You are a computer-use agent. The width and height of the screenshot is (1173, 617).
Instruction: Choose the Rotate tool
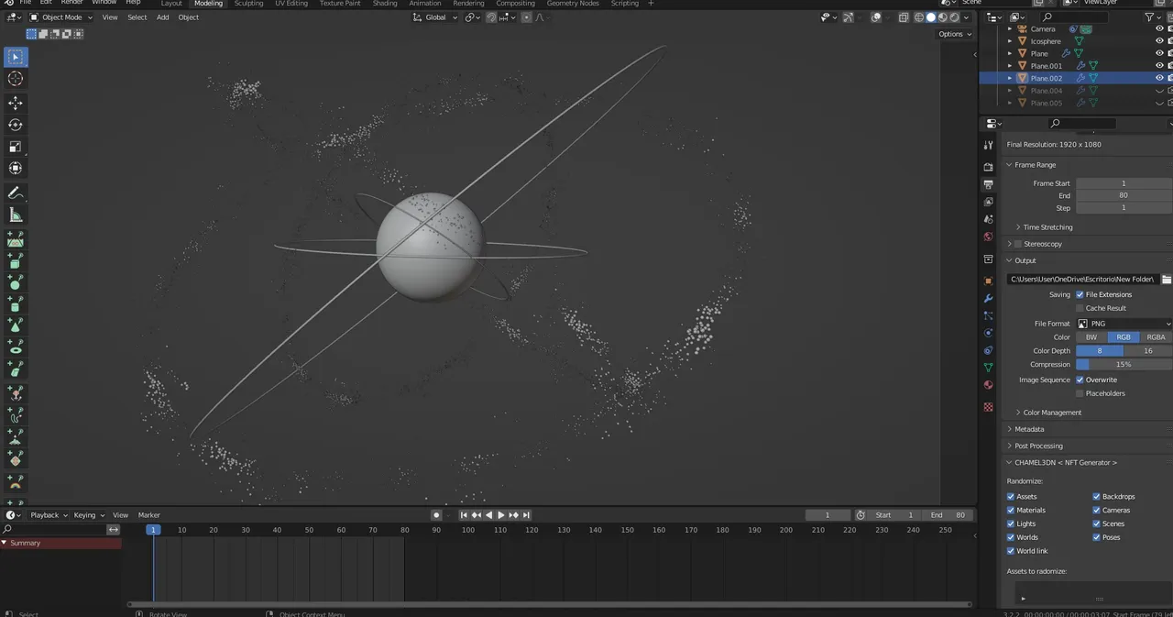(x=16, y=125)
